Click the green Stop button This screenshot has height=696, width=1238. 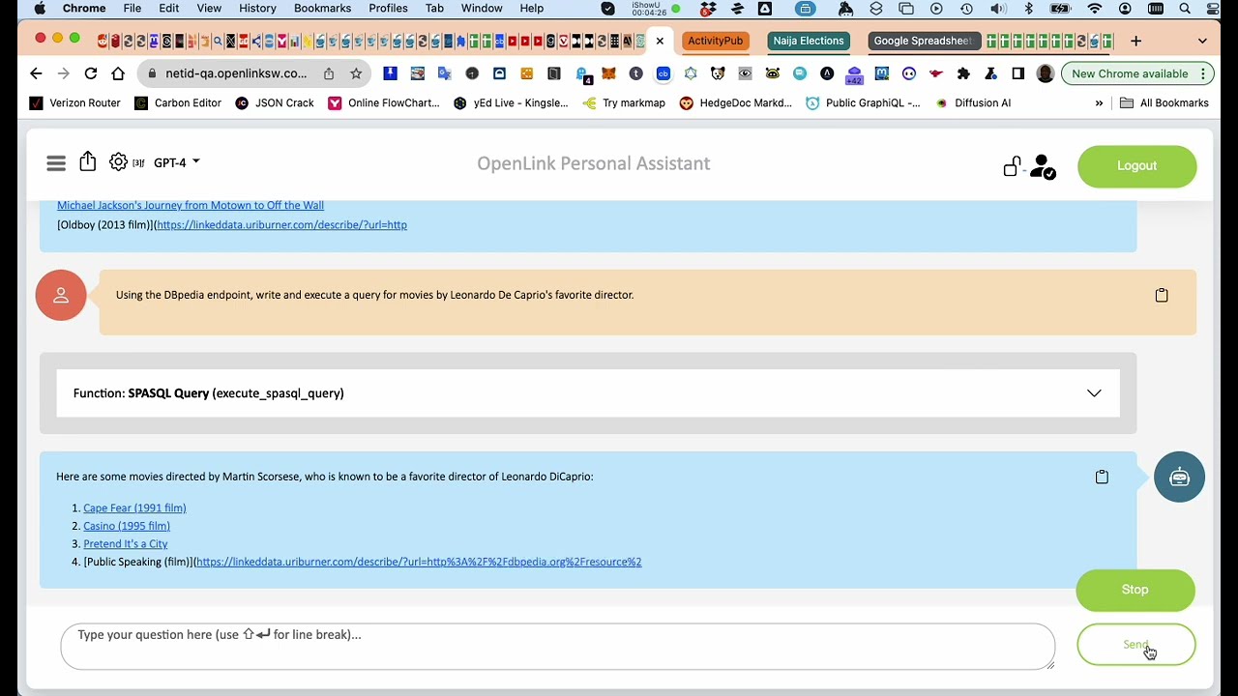tap(1135, 590)
